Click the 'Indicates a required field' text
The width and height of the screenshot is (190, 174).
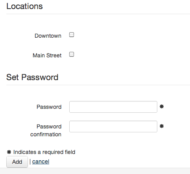pyautogui.click(x=44, y=152)
